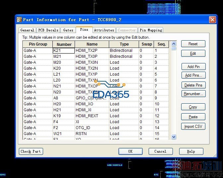This screenshot has width=223, height=178.
Task: Click the Seq. value 10 cell
Action: pos(161,104)
